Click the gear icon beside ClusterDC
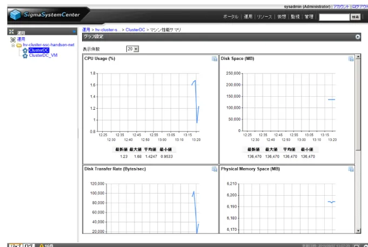The height and width of the screenshot is (247, 368). (25, 50)
